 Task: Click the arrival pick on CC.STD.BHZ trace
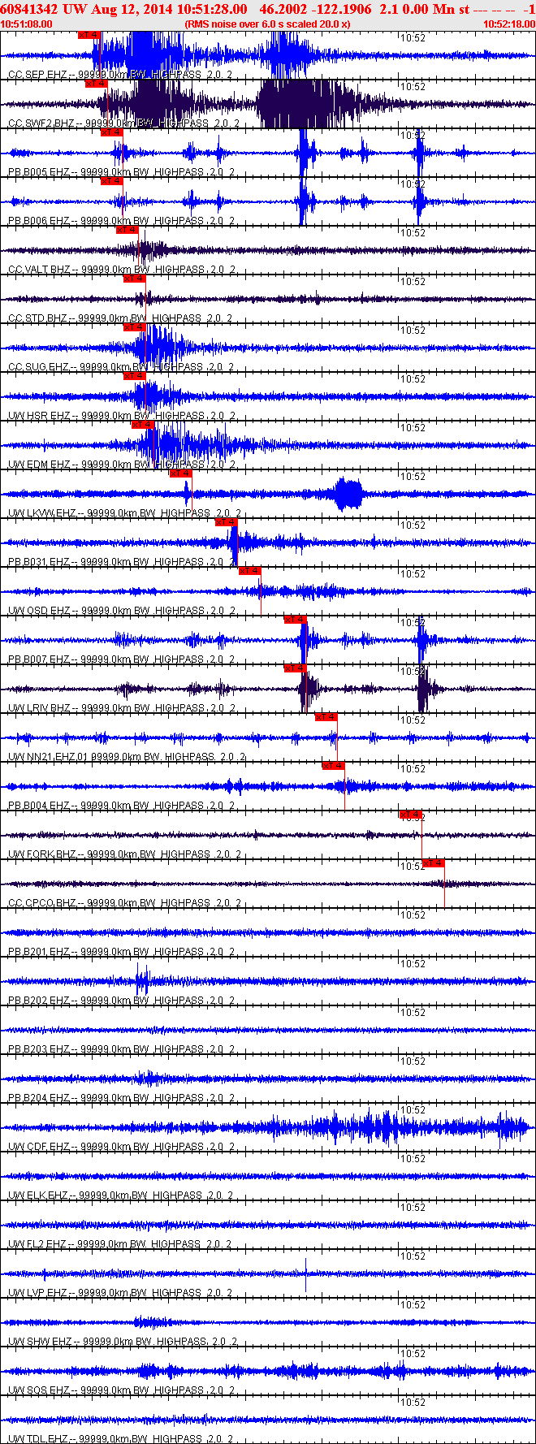coord(135,279)
